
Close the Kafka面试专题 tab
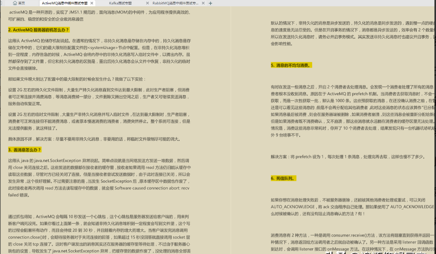147,3
